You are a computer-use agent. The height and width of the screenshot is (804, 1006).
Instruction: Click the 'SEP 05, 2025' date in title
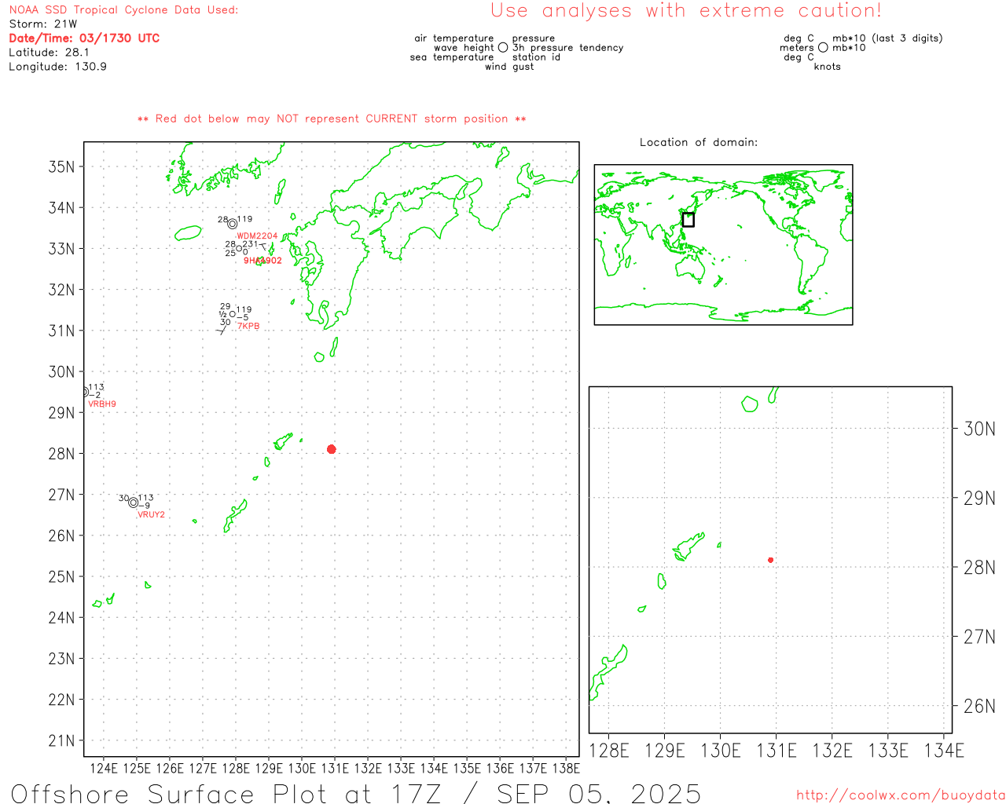599,793
